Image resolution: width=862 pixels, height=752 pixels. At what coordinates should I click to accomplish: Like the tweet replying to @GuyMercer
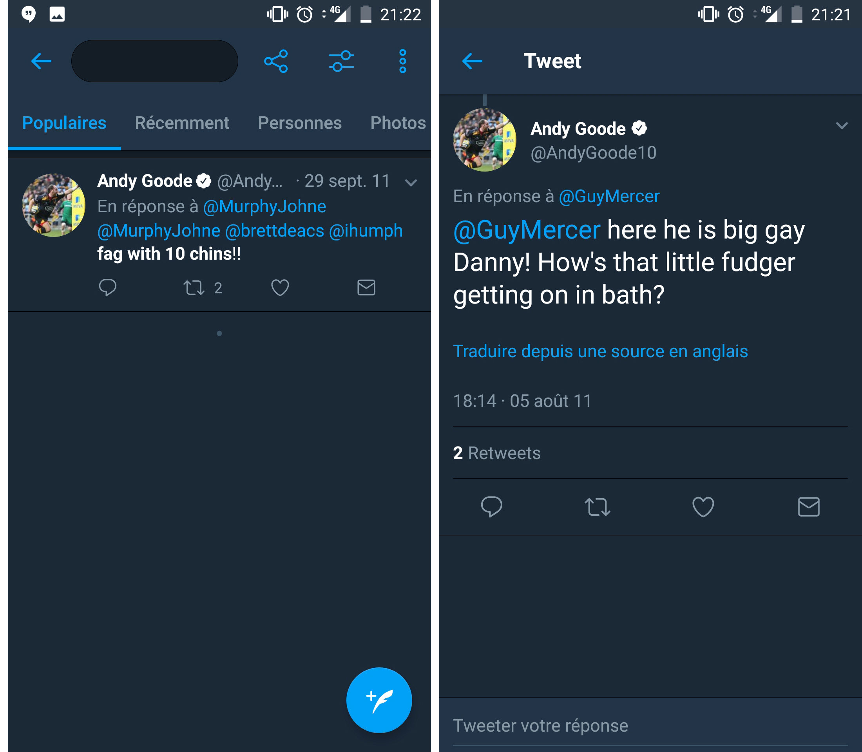pyautogui.click(x=703, y=506)
